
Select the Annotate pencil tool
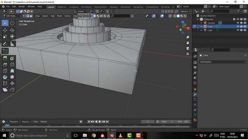point(5,44)
